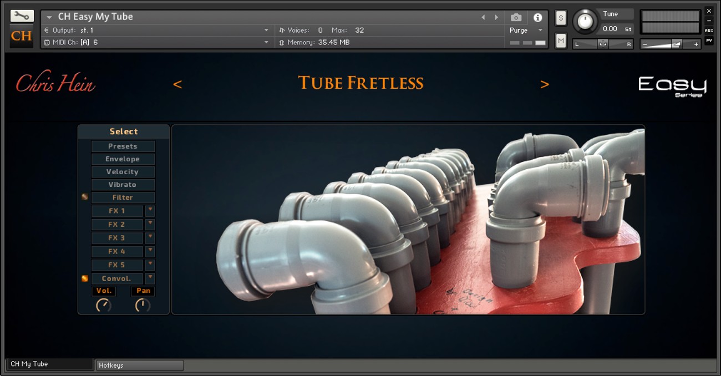This screenshot has height=376, width=721.
Task: Select the FX 2 button
Action: (117, 224)
